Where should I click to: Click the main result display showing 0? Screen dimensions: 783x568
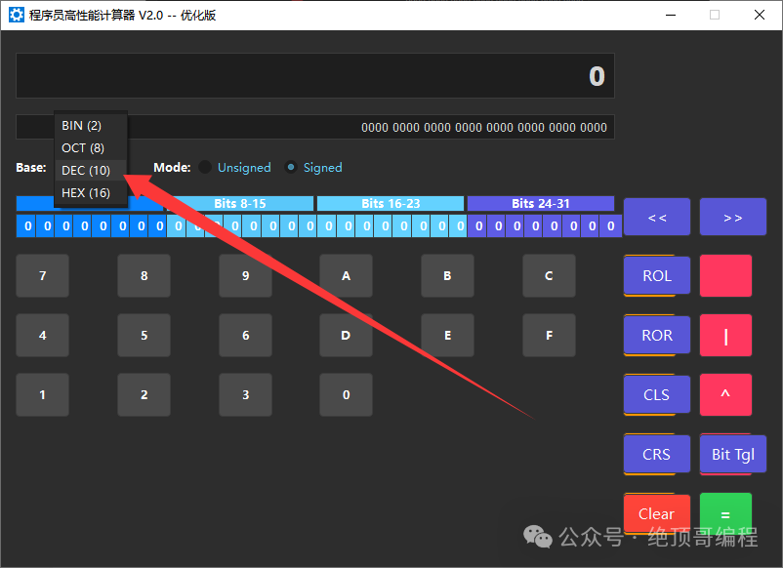coord(315,76)
